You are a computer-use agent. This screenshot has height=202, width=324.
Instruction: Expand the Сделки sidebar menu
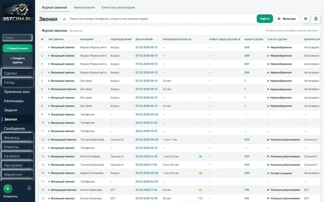[x=18, y=73]
